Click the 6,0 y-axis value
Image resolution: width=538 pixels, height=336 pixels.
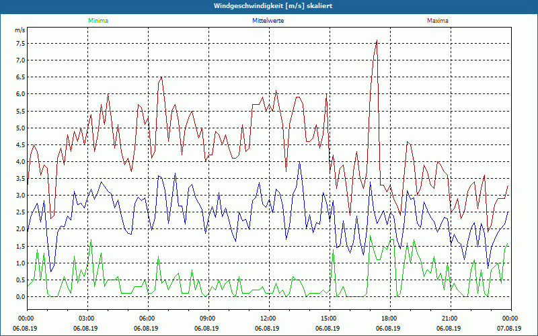[x=20, y=94]
